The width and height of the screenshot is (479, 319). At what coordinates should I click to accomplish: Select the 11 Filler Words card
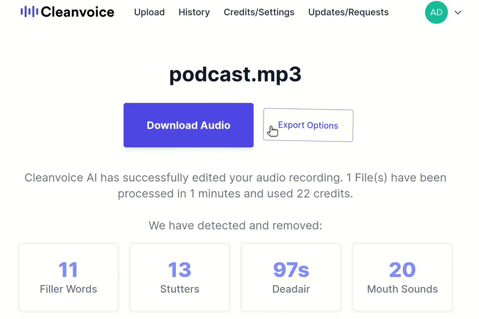[x=69, y=278]
